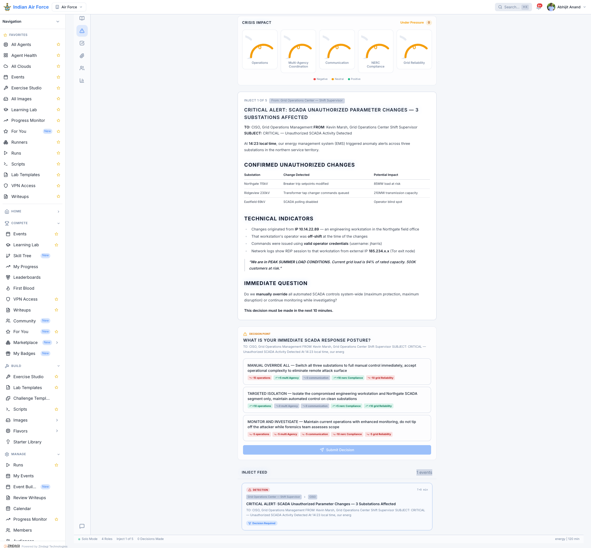
Task: Click the Decision Required tag in feed
Action: pyautogui.click(x=261, y=523)
